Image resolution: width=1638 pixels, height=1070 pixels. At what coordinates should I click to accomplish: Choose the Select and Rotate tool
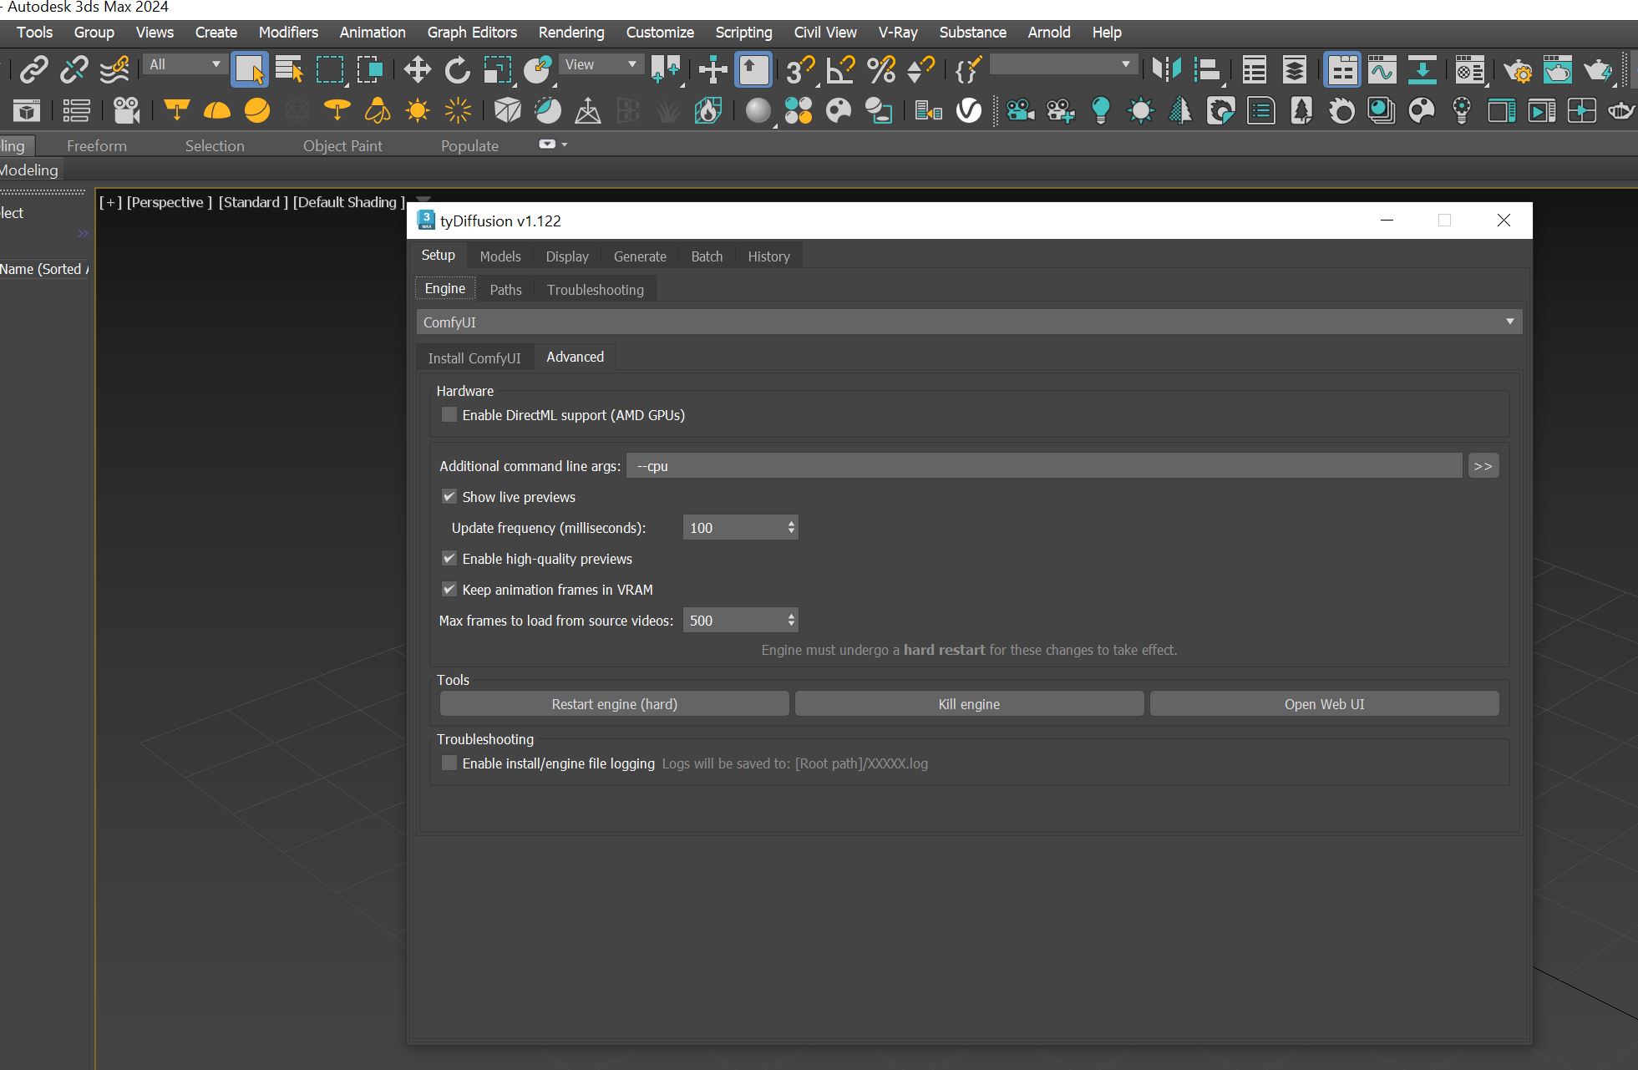click(457, 69)
